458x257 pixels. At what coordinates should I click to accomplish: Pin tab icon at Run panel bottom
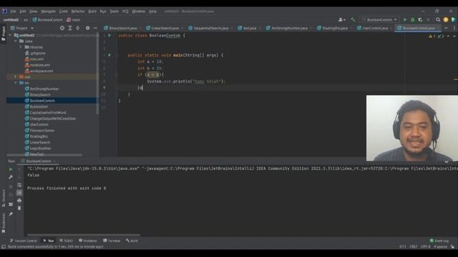(11, 214)
